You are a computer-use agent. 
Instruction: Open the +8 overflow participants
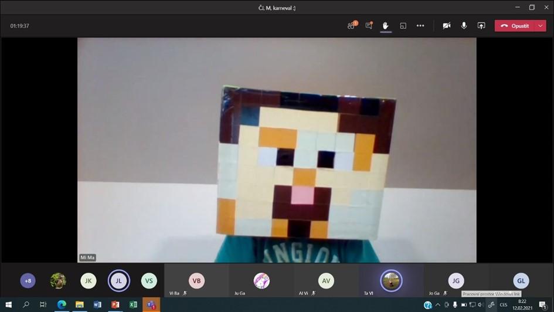[x=28, y=280]
